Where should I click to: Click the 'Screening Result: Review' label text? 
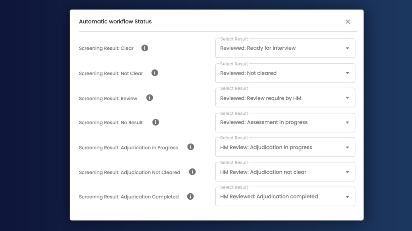[108, 99]
